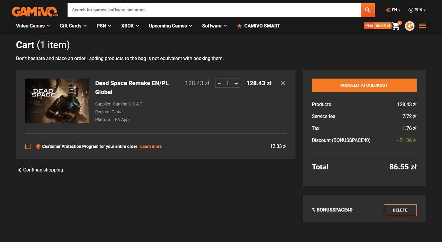Click the Customer Protection shield icon
The image size is (442, 242).
pyautogui.click(x=38, y=146)
